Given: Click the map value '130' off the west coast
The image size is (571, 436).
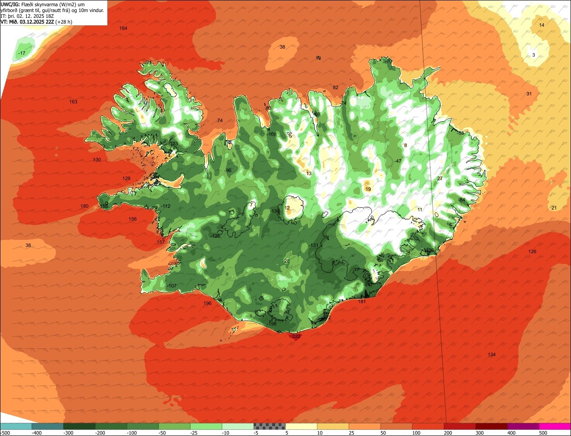Looking at the screenshot, I should (97, 160).
